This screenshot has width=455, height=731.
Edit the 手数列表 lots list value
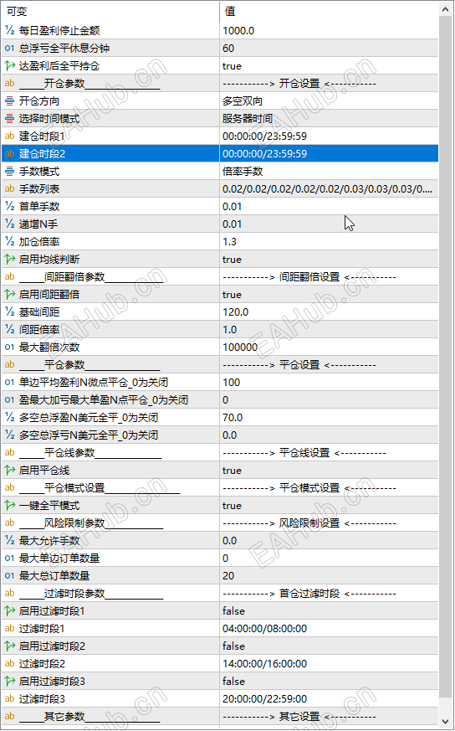tap(329, 188)
